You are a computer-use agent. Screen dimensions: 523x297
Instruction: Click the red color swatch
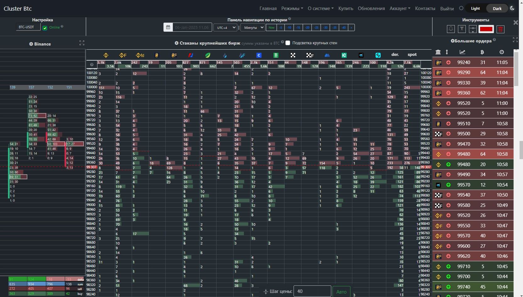click(486, 29)
